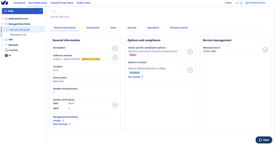The image size is (275, 145).
Task: Open Public Cloud menu
Action: pos(84,3)
